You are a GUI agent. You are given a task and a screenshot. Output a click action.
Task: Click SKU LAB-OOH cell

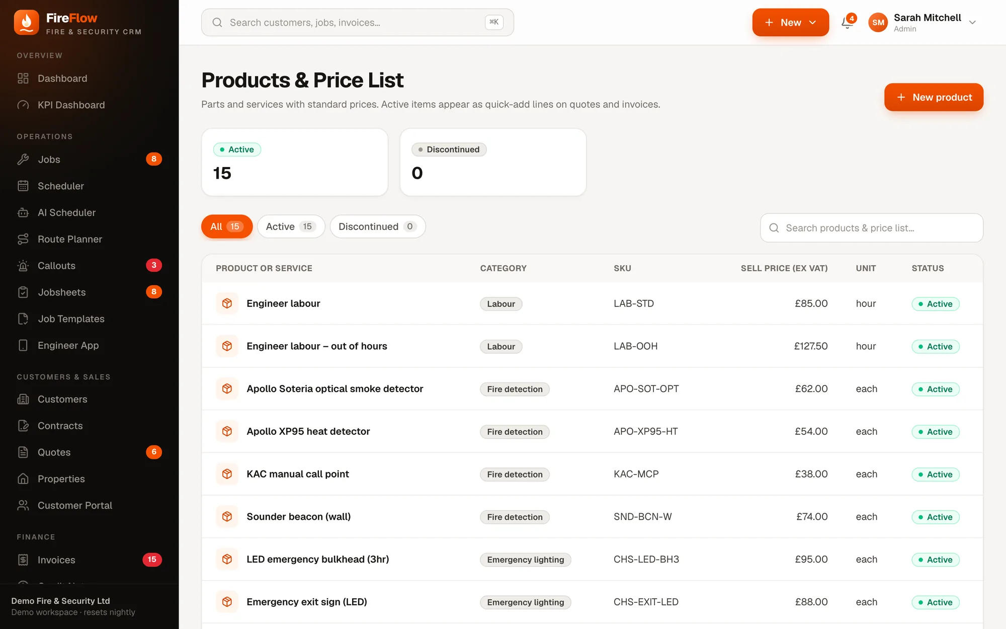[635, 346]
